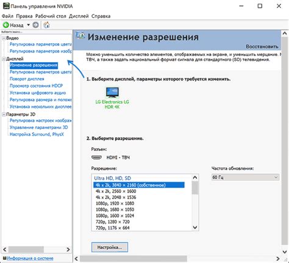Screen dimensions: 289x263
Task: Click the Change Resolution header icon
Action: 80,35
